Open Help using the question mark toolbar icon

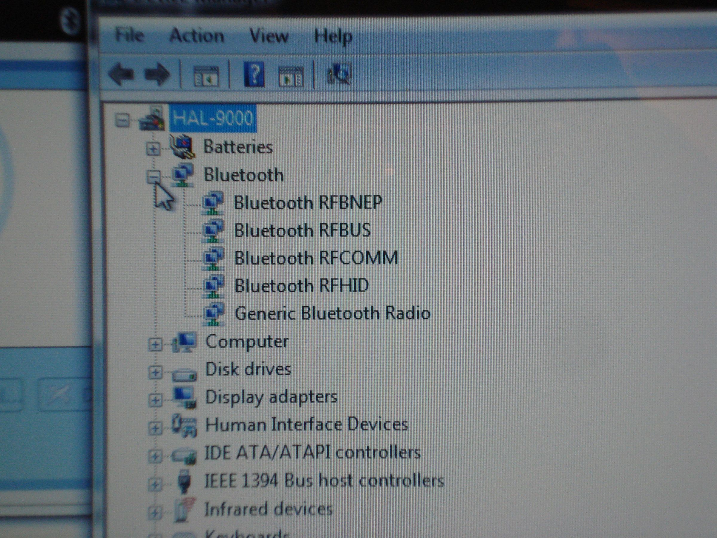click(255, 75)
